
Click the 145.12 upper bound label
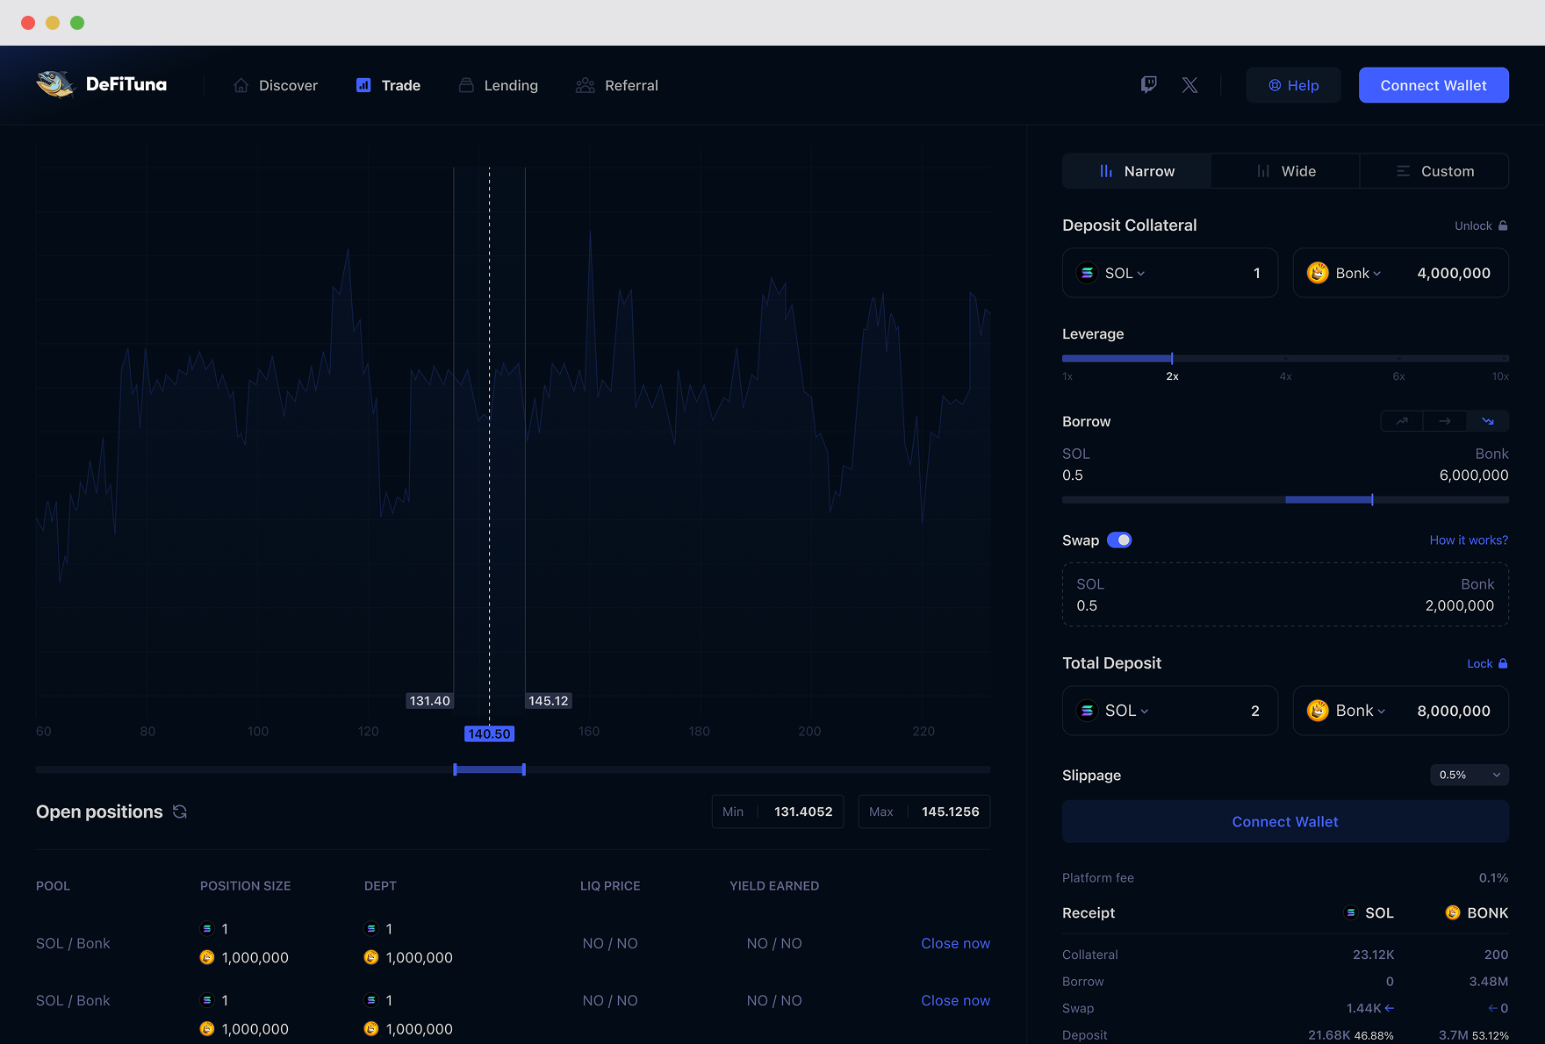click(549, 701)
